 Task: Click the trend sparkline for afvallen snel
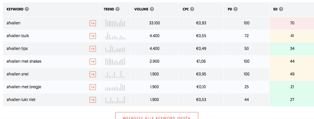[115, 74]
